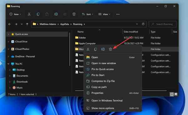Click the Search Roaming input field
This screenshot has height=115, width=188.
tap(163, 24)
